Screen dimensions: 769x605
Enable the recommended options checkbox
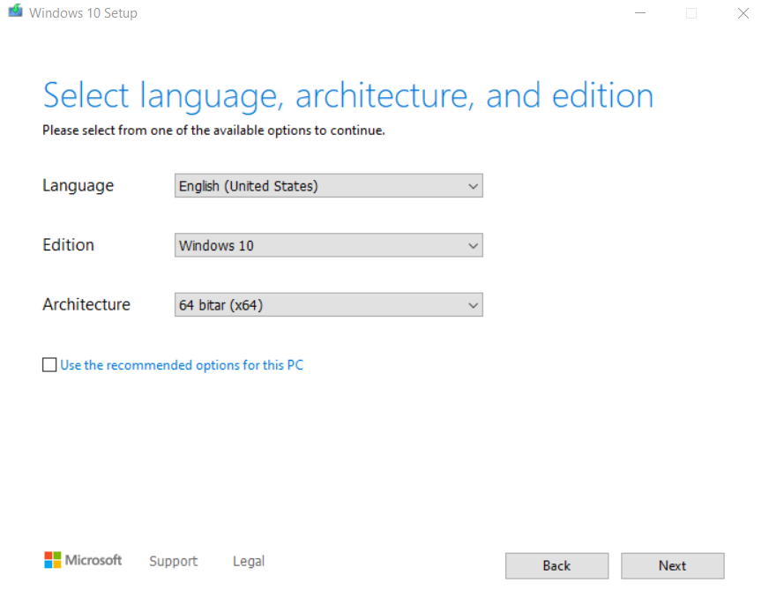pyautogui.click(x=49, y=365)
